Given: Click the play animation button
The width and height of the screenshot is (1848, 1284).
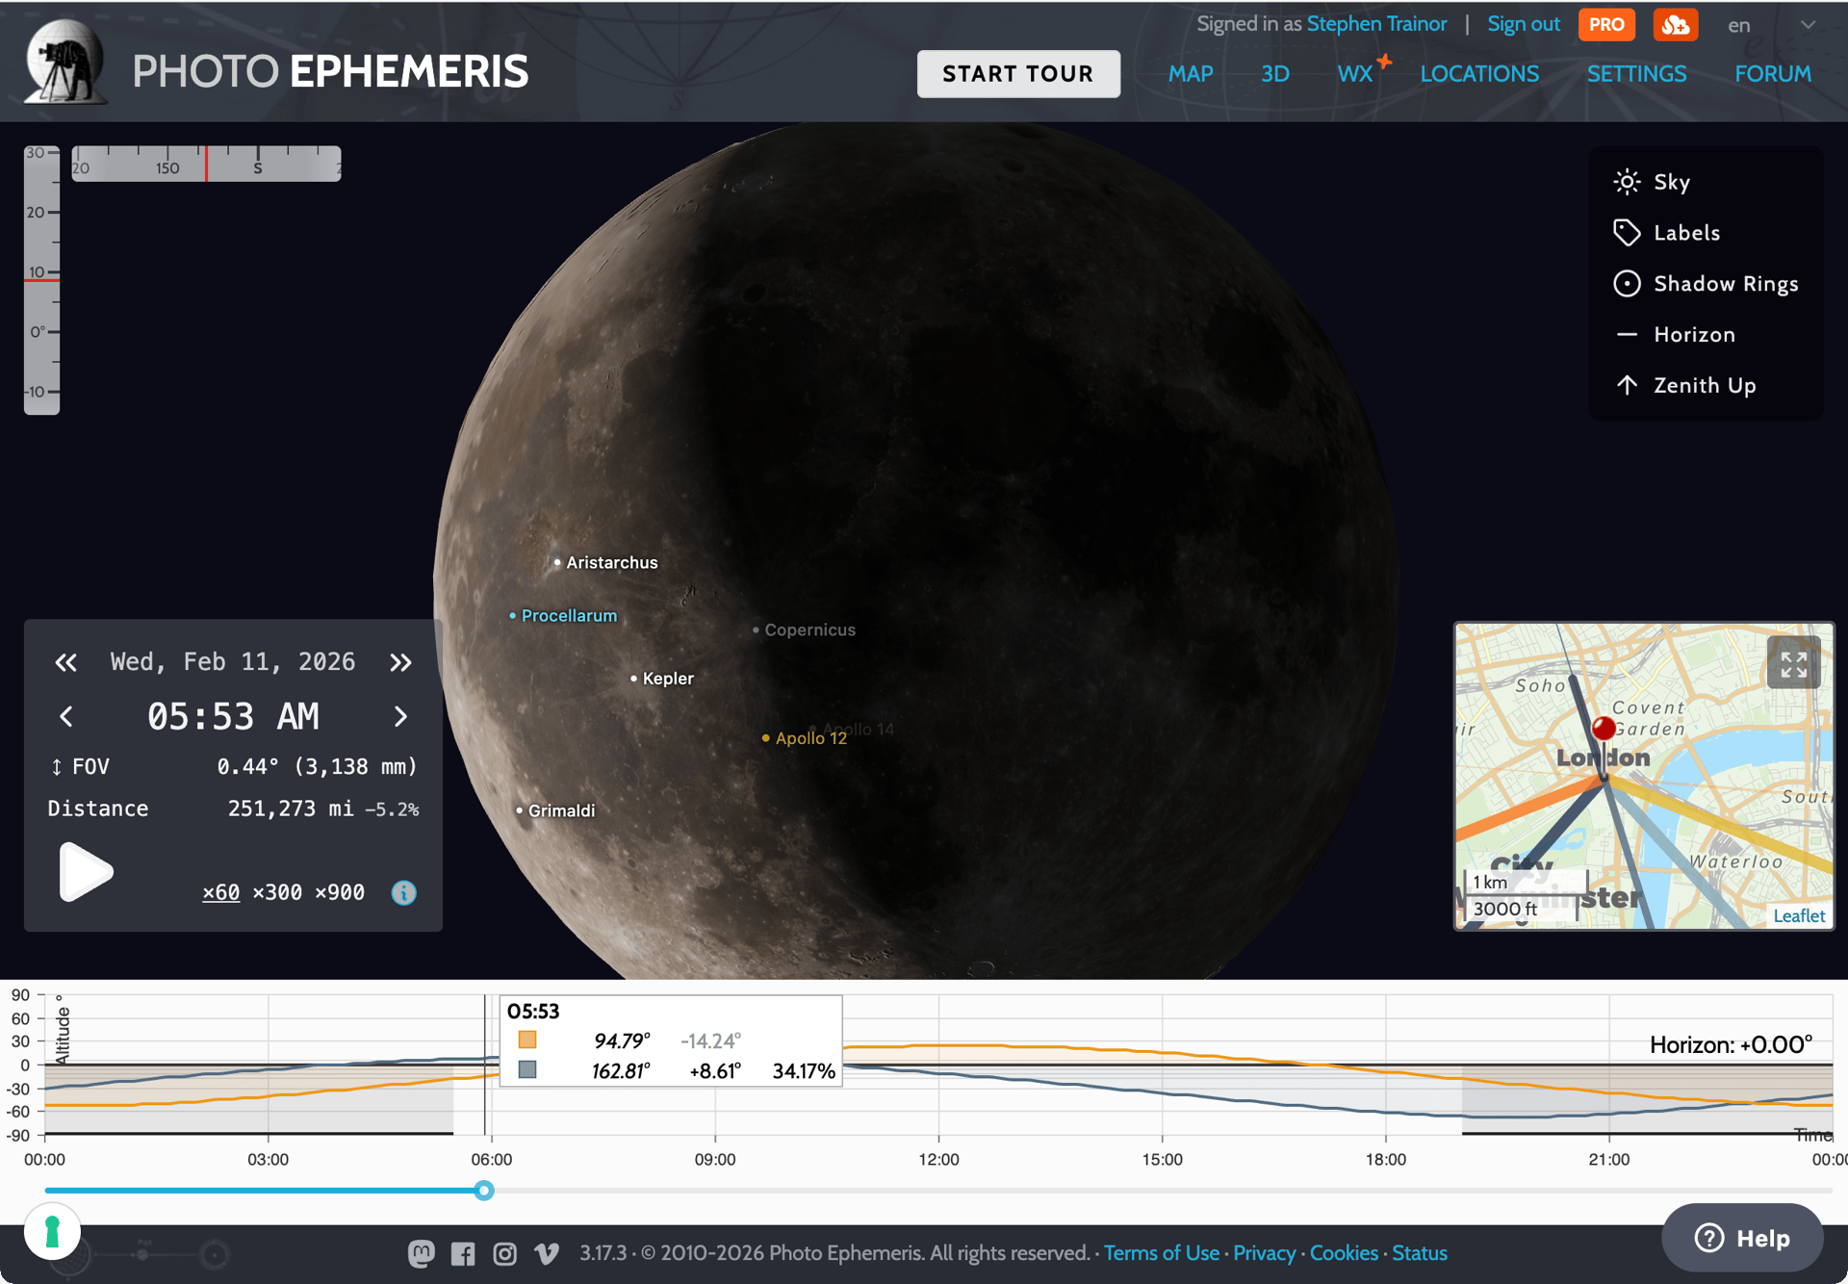Looking at the screenshot, I should tap(85, 872).
